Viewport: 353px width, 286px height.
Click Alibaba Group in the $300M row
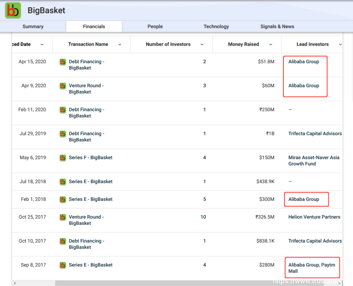pos(304,199)
